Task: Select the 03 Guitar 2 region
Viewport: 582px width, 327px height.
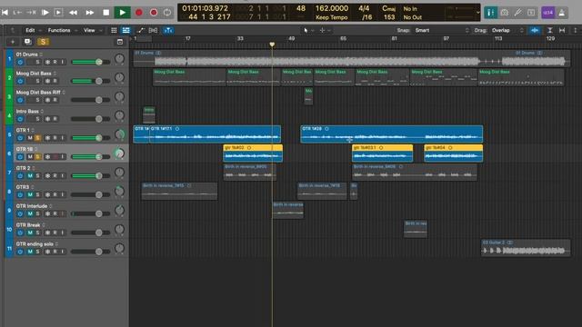Action: click(526, 248)
